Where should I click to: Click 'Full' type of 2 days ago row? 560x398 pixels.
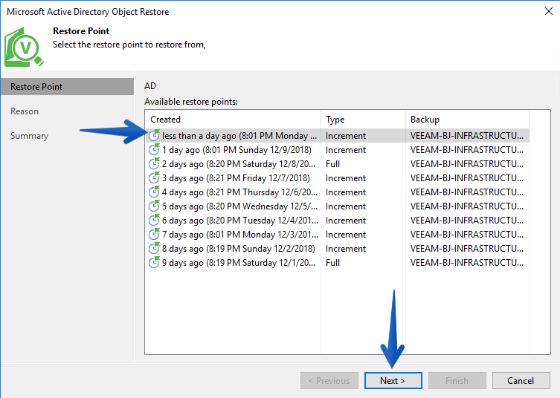point(332,163)
